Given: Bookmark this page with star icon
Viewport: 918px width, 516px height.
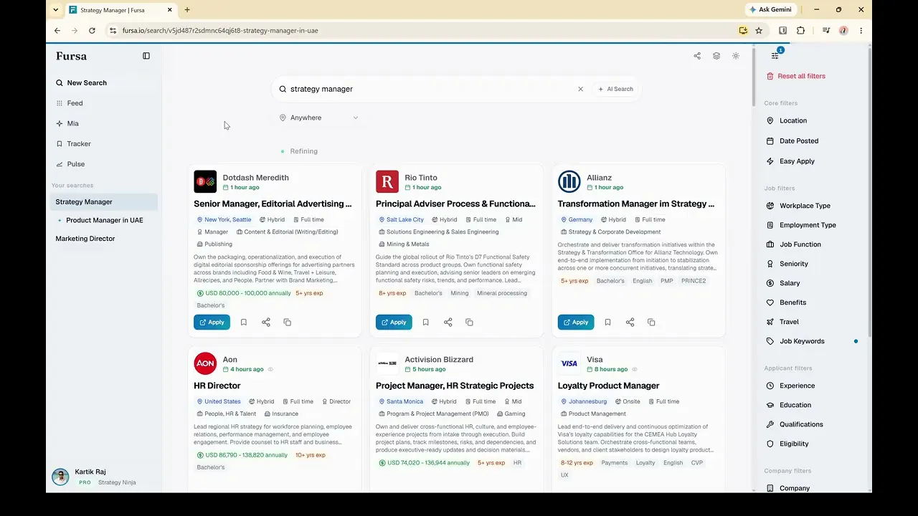Looking at the screenshot, I should pos(759,31).
